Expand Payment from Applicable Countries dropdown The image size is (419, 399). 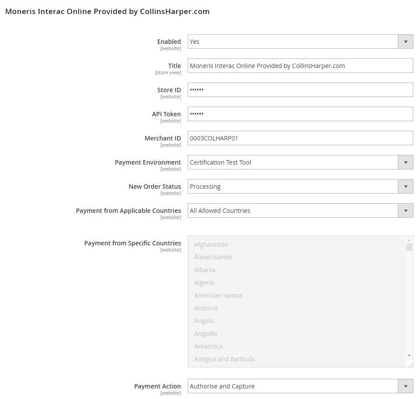click(x=301, y=210)
